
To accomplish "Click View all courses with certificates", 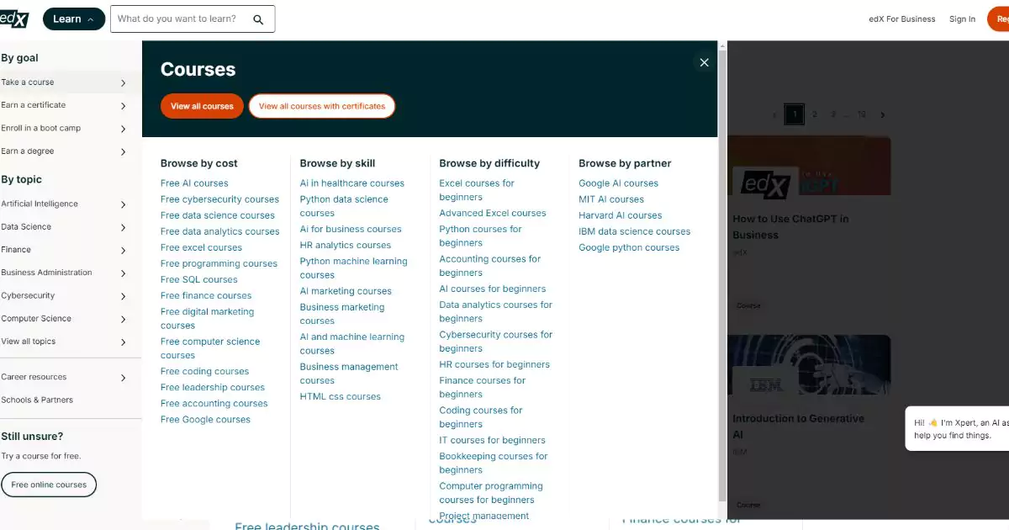I will coord(322,106).
